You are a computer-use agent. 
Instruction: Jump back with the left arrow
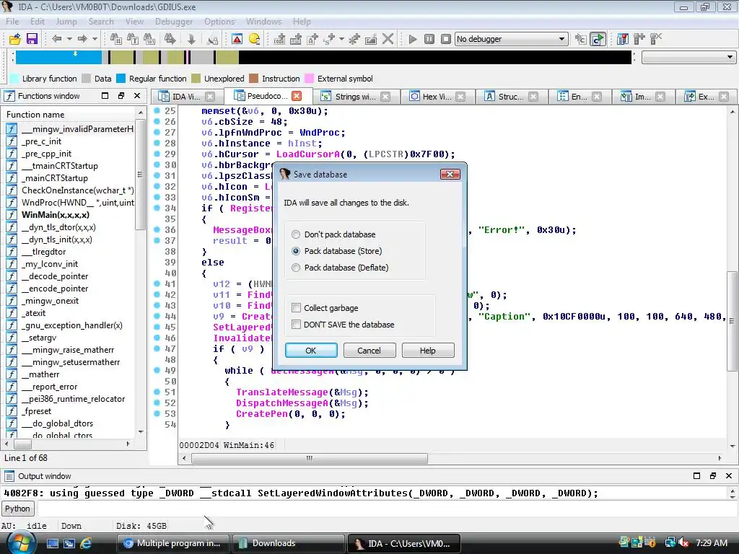tap(57, 39)
